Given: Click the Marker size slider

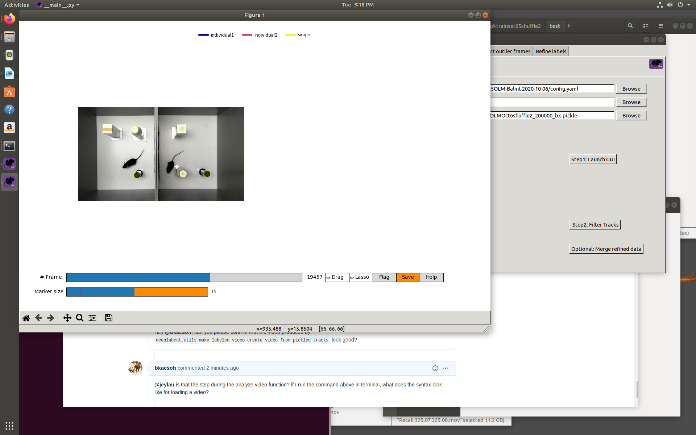Looking at the screenshot, I should point(137,292).
